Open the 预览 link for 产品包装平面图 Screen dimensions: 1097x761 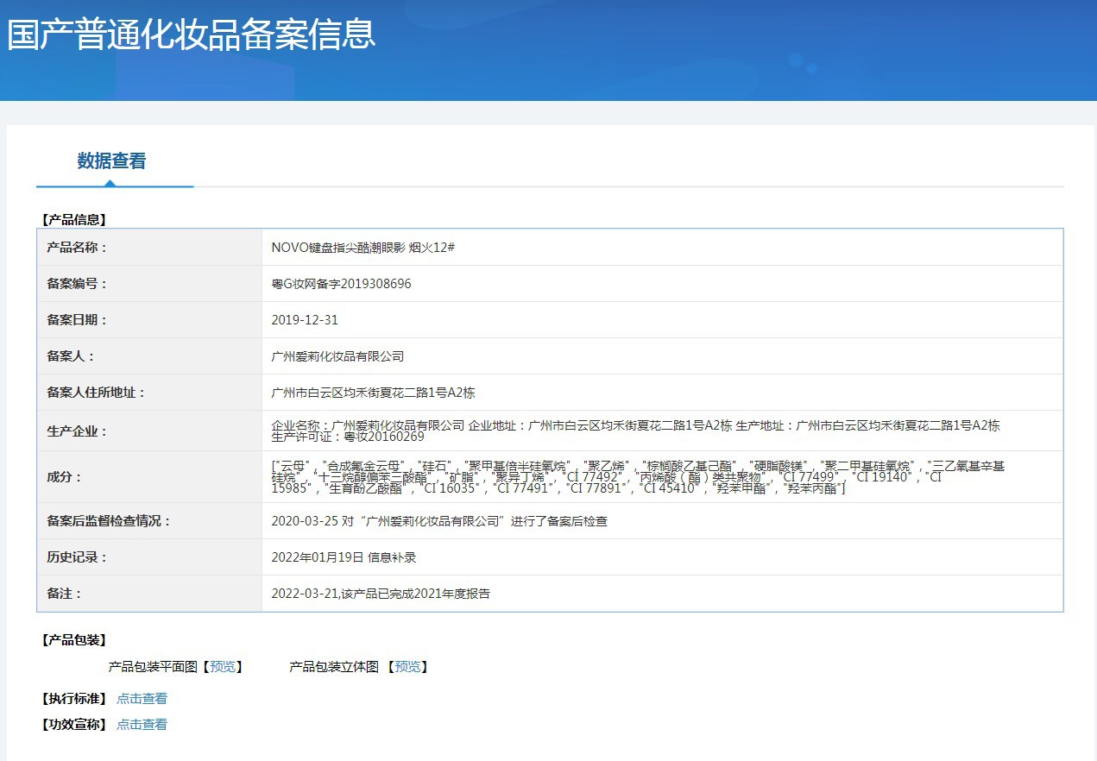point(222,667)
